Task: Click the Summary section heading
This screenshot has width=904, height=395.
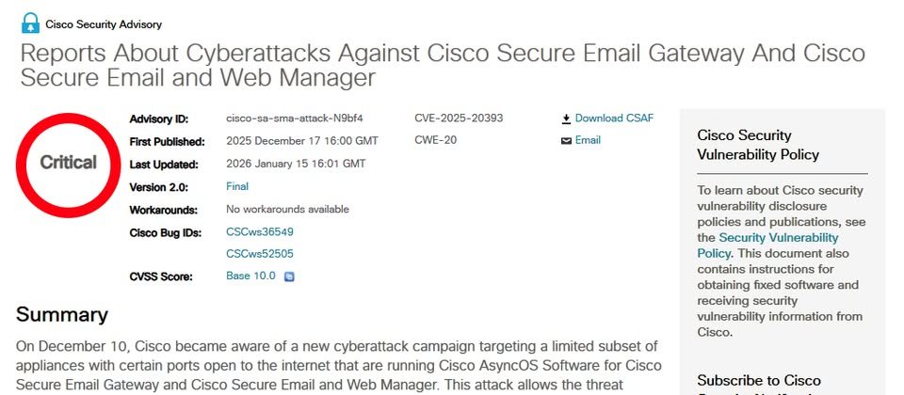Action: (62, 315)
